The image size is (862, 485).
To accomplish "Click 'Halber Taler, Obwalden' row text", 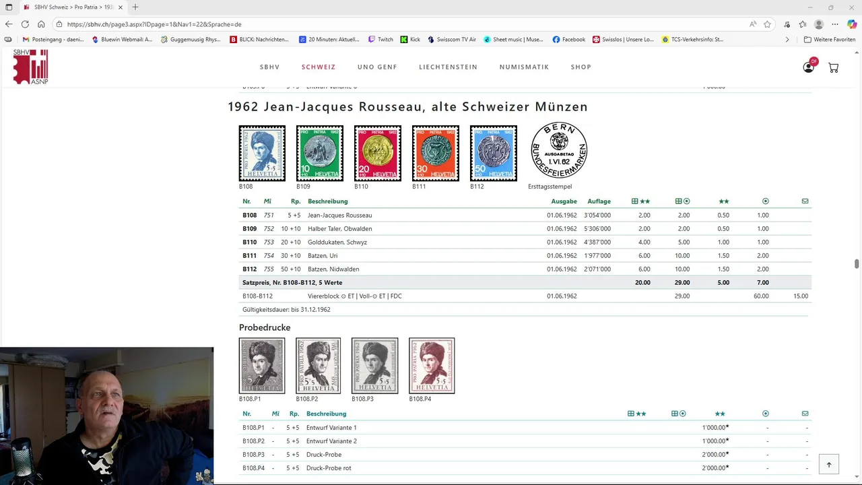I will click(x=339, y=229).
